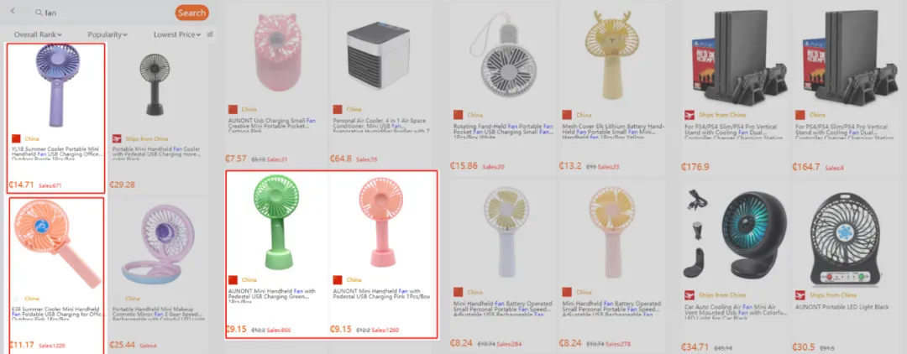Open the Lowest Price sort dropdown
Screen dimensions: 907x354
[x=177, y=34]
